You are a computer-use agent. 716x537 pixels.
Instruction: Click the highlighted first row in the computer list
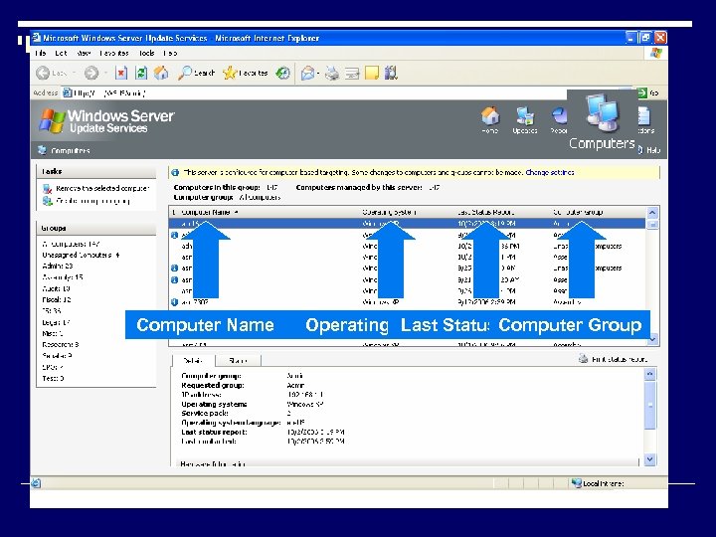(407, 224)
